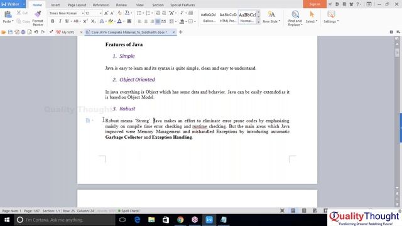Viewport: 402px width, 226px height.
Task: Open the Font name dropdown
Action: tap(83, 13)
